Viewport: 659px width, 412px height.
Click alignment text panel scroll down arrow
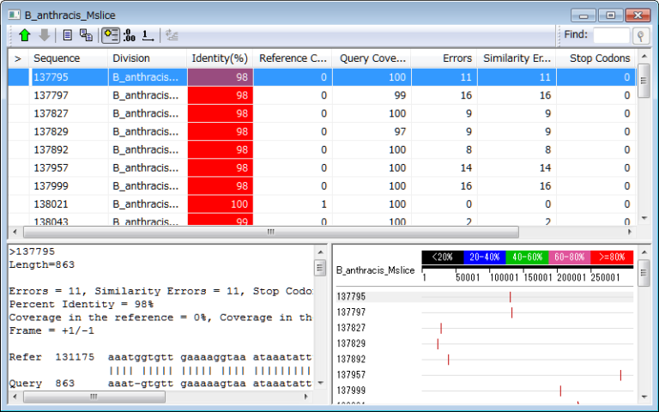coord(321,383)
